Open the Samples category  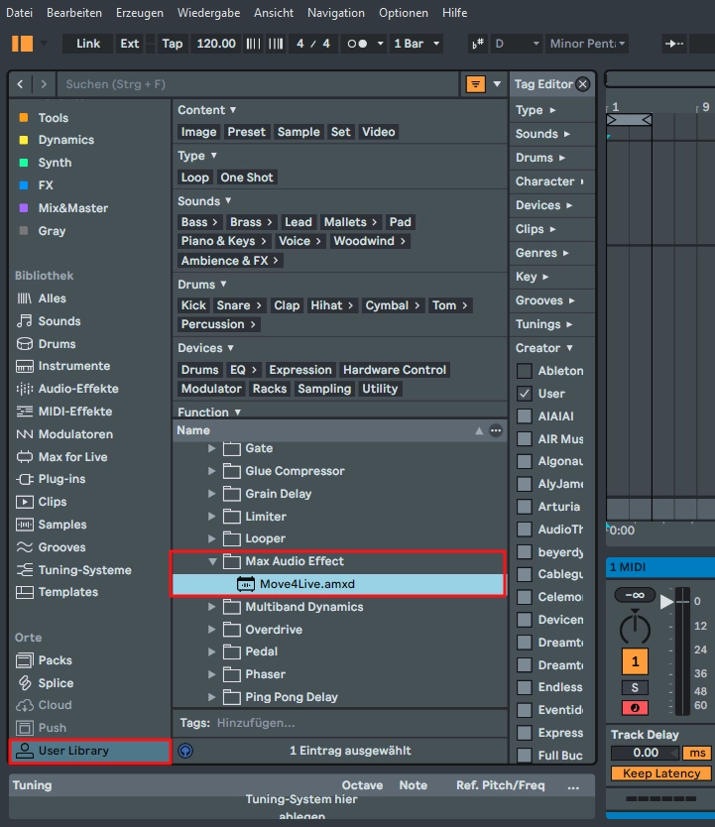52,525
